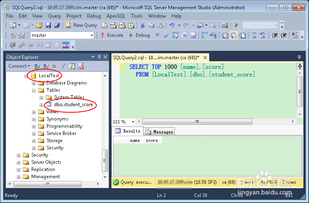Switch to the Messages tab

pyautogui.click(x=159, y=132)
